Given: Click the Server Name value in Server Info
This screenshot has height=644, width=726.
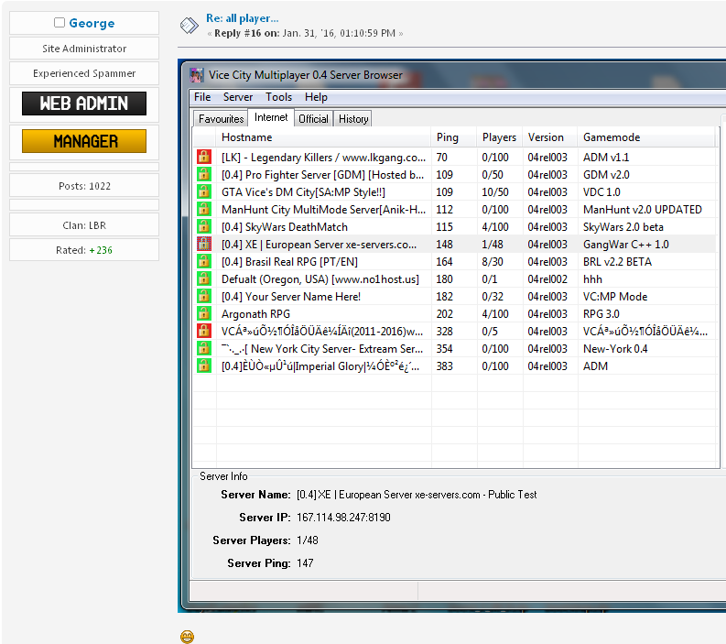Looking at the screenshot, I should click(x=417, y=495).
